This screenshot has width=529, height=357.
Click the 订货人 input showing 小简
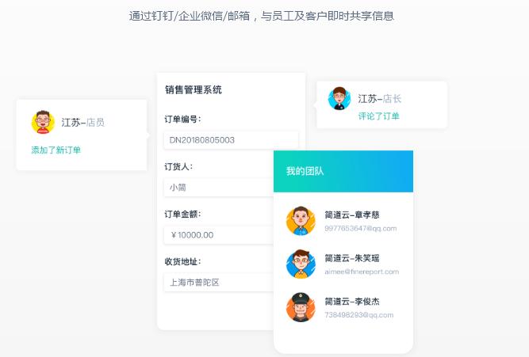pyautogui.click(x=219, y=188)
